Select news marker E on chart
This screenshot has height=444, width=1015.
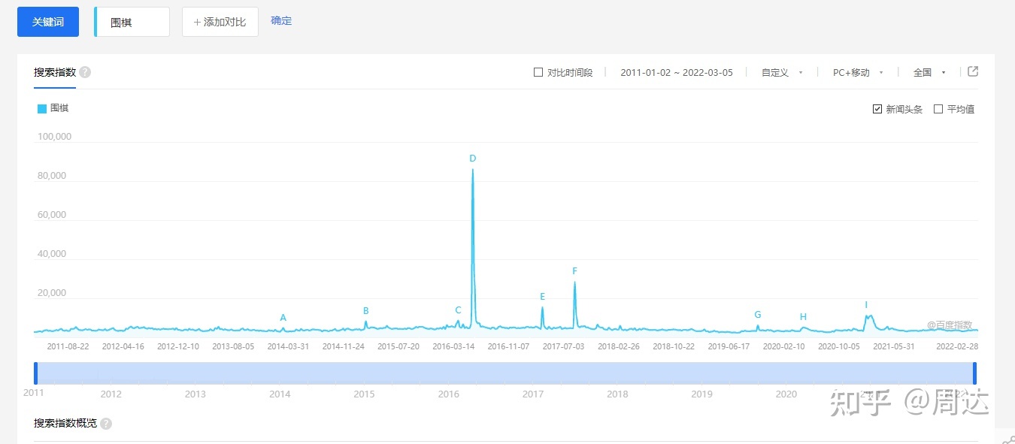point(542,297)
